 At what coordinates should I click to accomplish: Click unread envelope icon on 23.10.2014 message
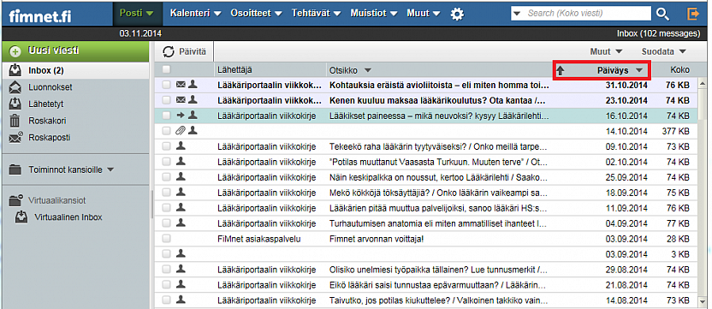point(181,99)
